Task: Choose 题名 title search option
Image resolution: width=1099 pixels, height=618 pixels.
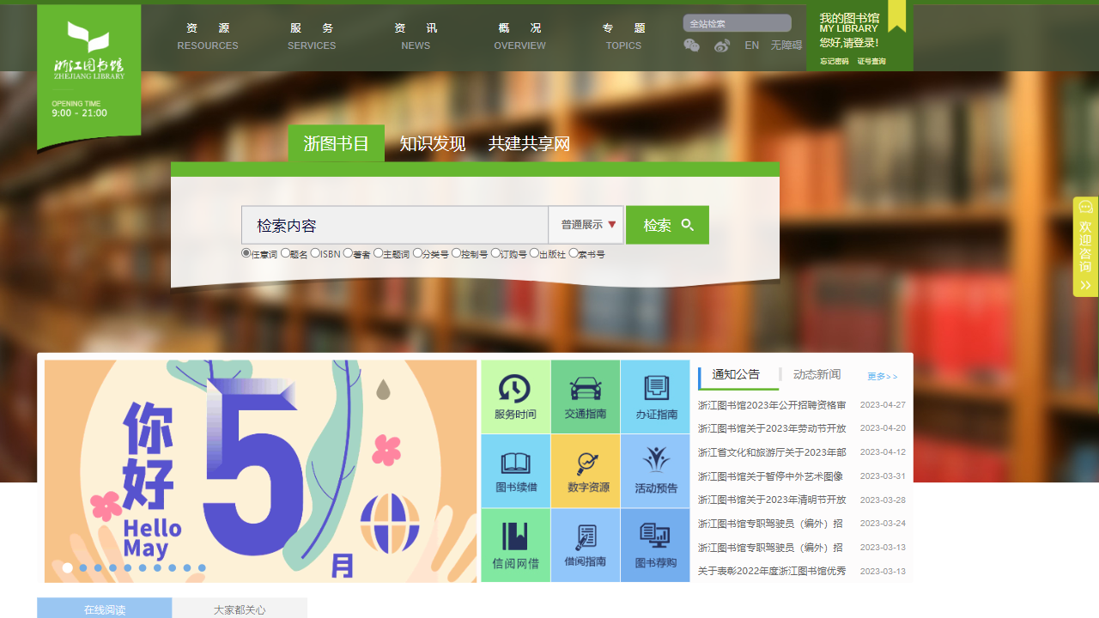Action: pos(285,253)
